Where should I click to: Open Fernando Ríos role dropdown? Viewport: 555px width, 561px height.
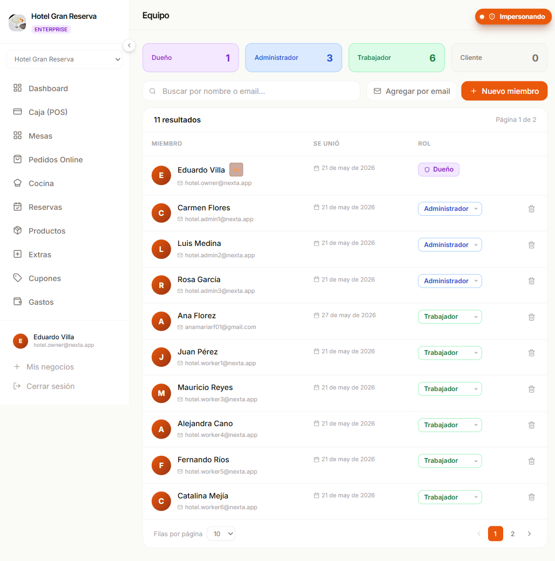point(450,461)
